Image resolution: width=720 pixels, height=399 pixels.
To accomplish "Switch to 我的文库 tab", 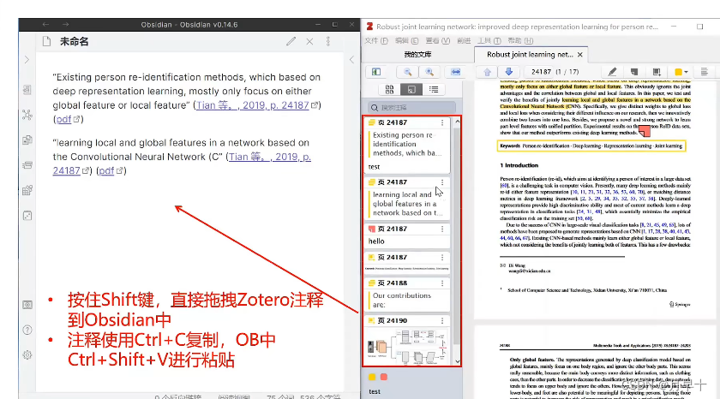I will (417, 54).
